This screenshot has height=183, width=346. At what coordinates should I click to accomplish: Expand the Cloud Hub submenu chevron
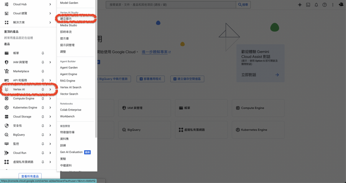50,4
